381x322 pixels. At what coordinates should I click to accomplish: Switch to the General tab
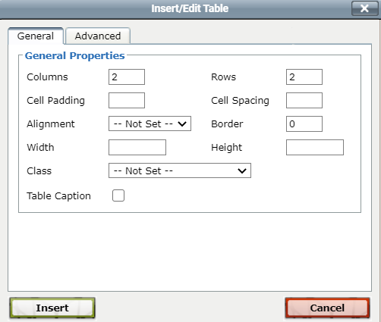(x=36, y=36)
